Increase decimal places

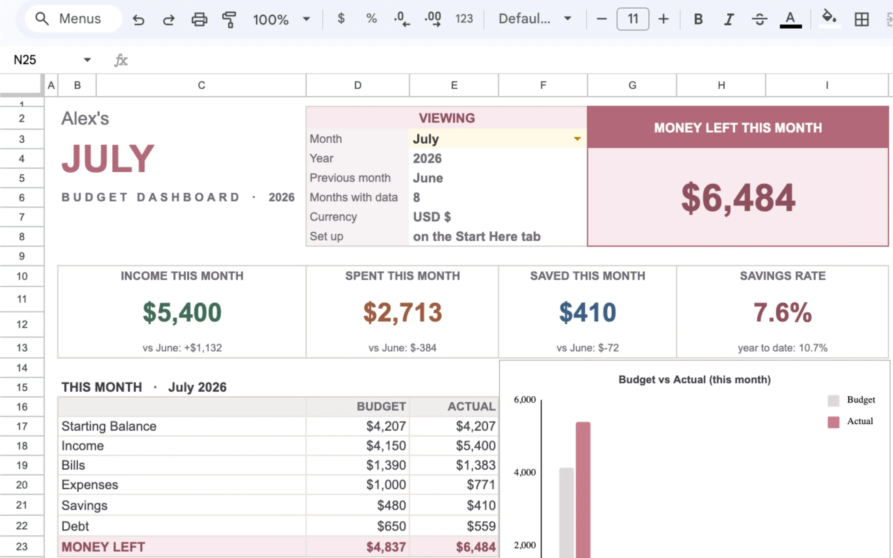tap(433, 18)
